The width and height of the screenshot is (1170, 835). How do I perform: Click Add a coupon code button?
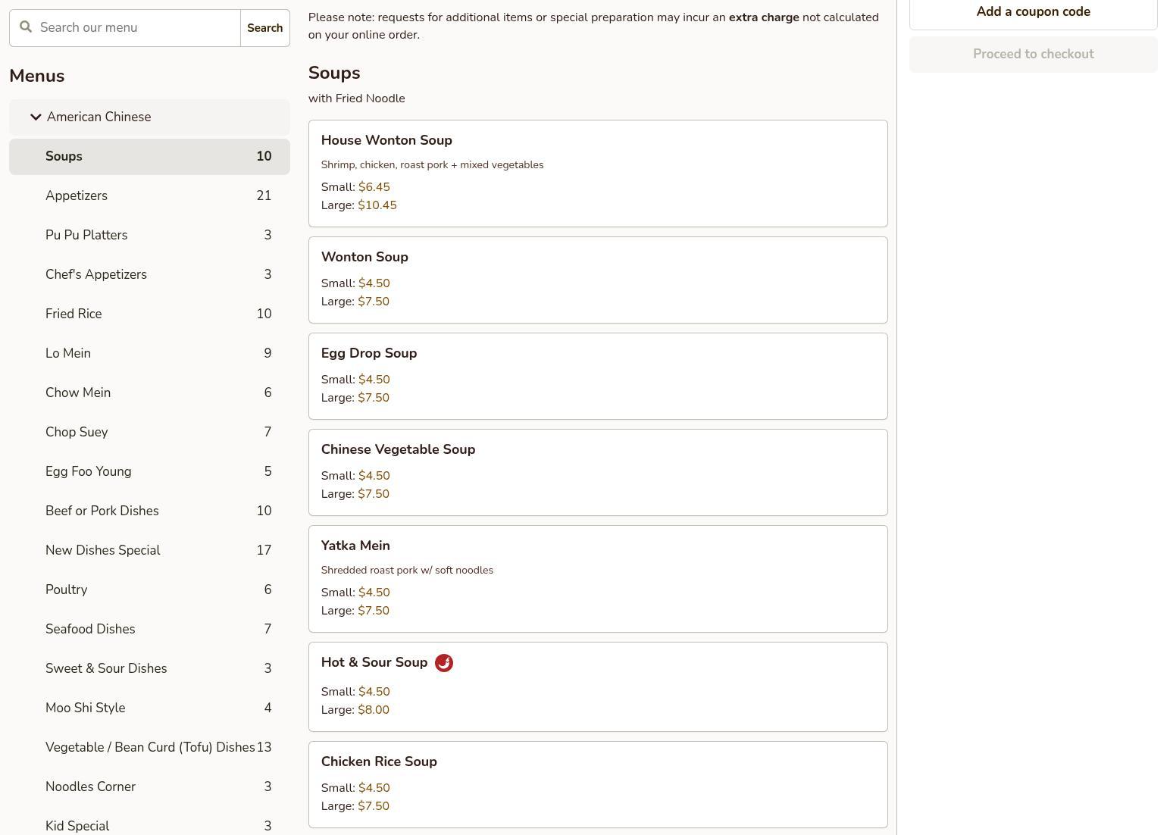pyautogui.click(x=1034, y=12)
